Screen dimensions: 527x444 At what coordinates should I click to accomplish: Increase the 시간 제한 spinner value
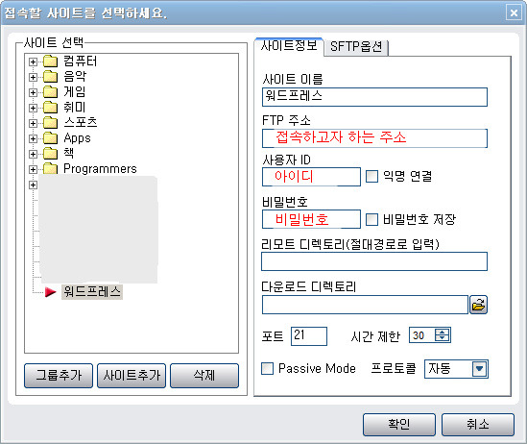(x=442, y=332)
